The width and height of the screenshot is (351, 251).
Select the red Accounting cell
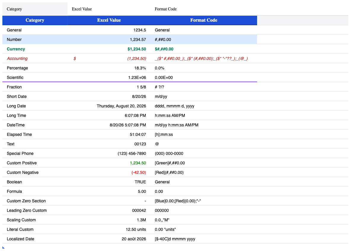tap(35, 58)
